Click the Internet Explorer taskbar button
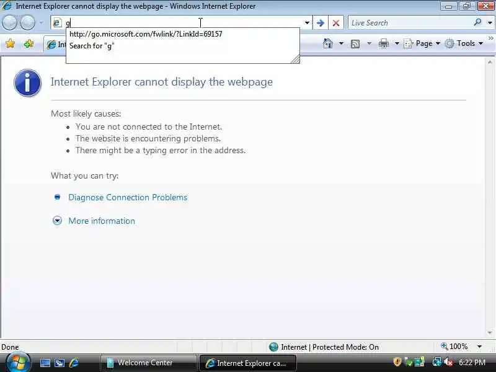Screen dimensions: 496x372 [247, 363]
